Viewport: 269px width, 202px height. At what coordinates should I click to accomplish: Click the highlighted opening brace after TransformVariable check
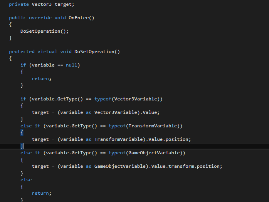coord(22,132)
